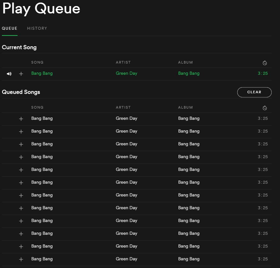
Task: Open the Bang Bang album of the first queued song
Action: click(x=189, y=119)
